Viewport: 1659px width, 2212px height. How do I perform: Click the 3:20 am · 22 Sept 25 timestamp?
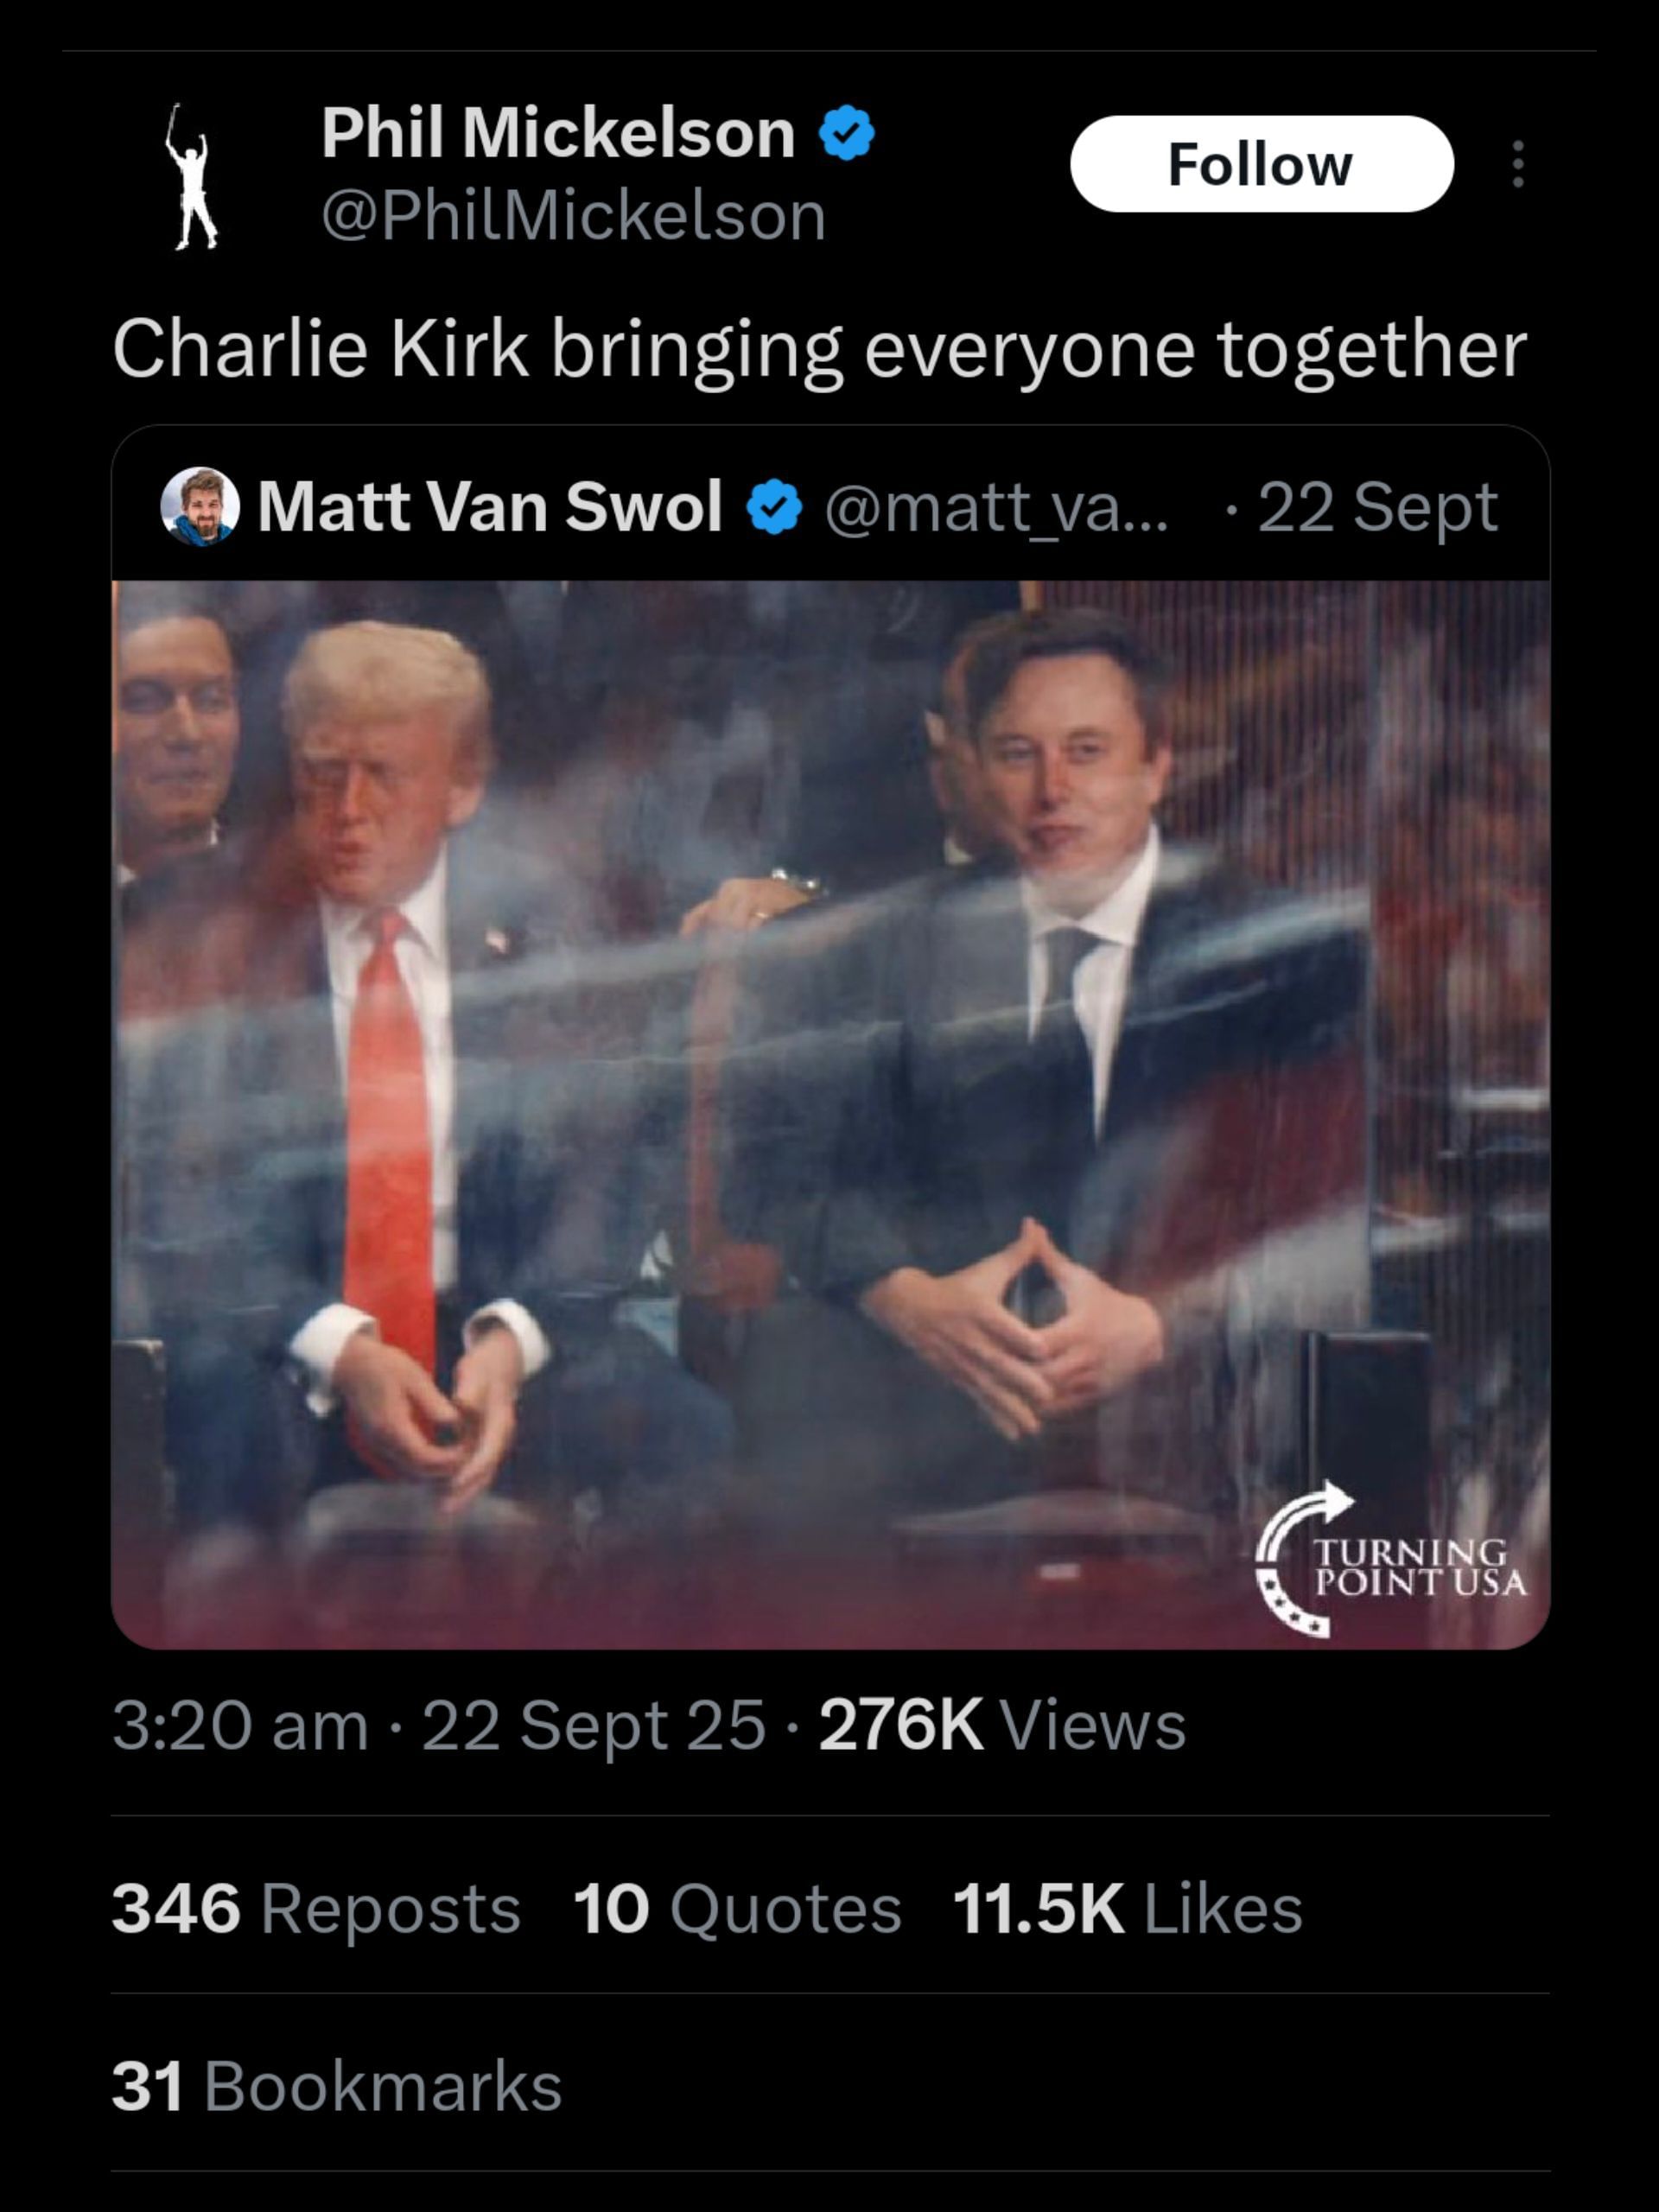coord(439,1726)
